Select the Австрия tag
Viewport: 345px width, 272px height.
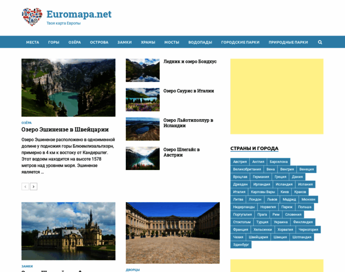point(240,162)
